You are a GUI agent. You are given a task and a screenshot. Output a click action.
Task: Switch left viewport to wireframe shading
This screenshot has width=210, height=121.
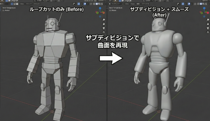(x=94, y=4)
